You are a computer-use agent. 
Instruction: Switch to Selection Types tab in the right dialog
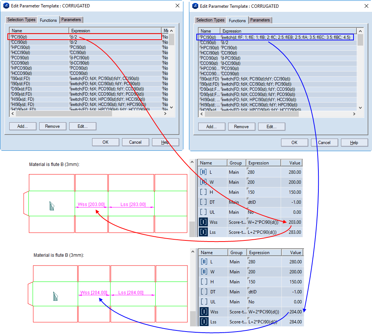tap(210, 20)
